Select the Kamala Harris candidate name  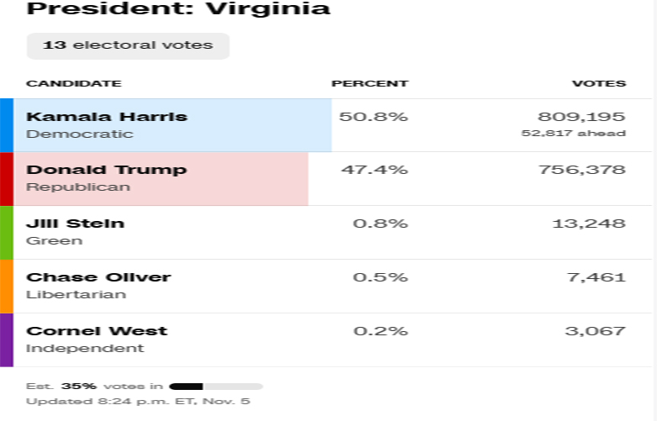[107, 116]
